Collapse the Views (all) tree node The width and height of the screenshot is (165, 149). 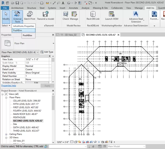tap(2, 94)
